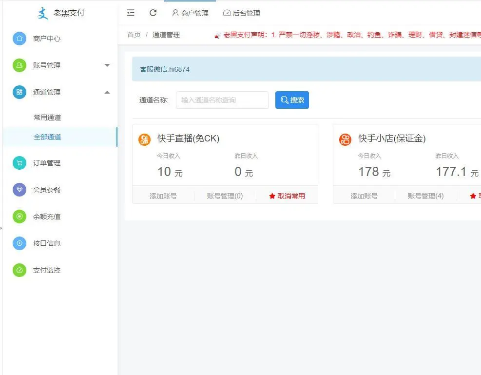Click the 快手直播(免CK) channel logo

click(x=144, y=139)
